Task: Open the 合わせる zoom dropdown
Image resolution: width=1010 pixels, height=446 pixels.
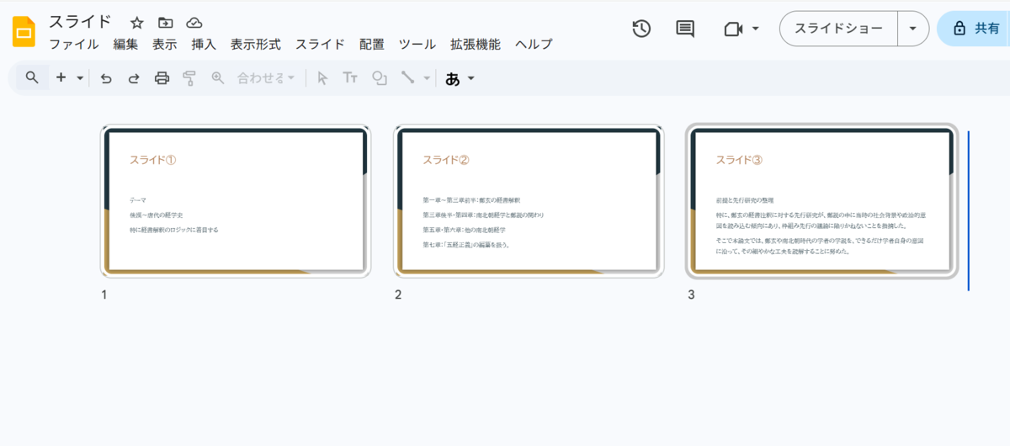Action: tap(265, 78)
